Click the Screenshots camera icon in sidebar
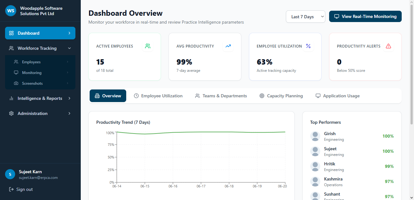The image size is (414, 200). (x=16, y=83)
